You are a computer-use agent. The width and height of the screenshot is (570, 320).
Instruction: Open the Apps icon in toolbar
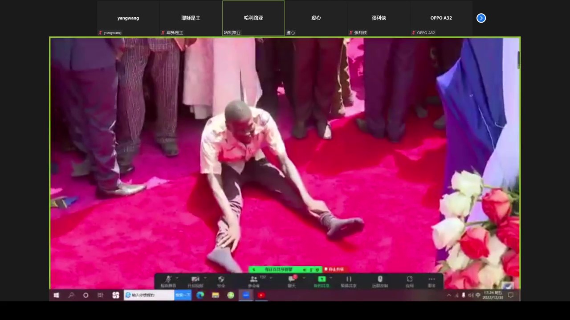[409, 280]
